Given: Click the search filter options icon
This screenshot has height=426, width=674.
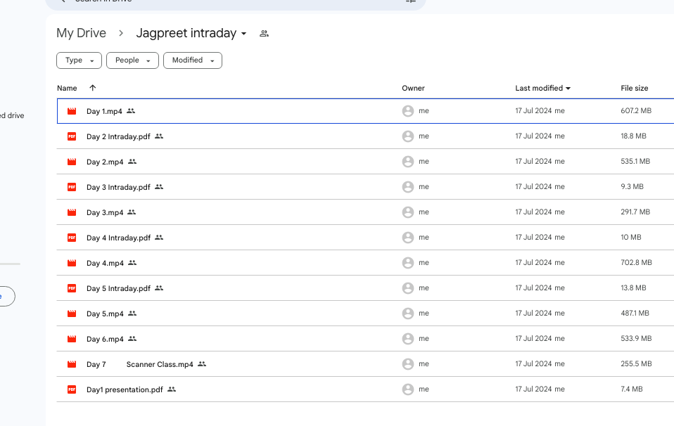Looking at the screenshot, I should pyautogui.click(x=411, y=1).
